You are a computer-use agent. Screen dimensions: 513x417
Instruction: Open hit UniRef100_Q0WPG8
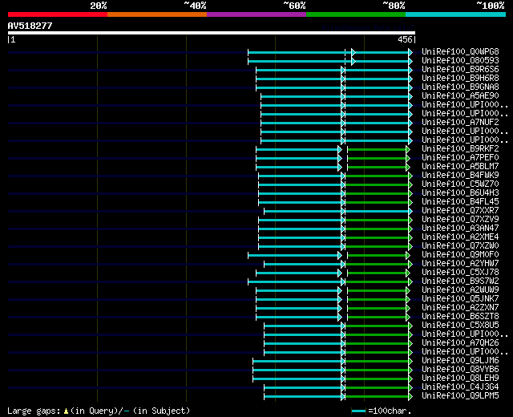pos(460,51)
